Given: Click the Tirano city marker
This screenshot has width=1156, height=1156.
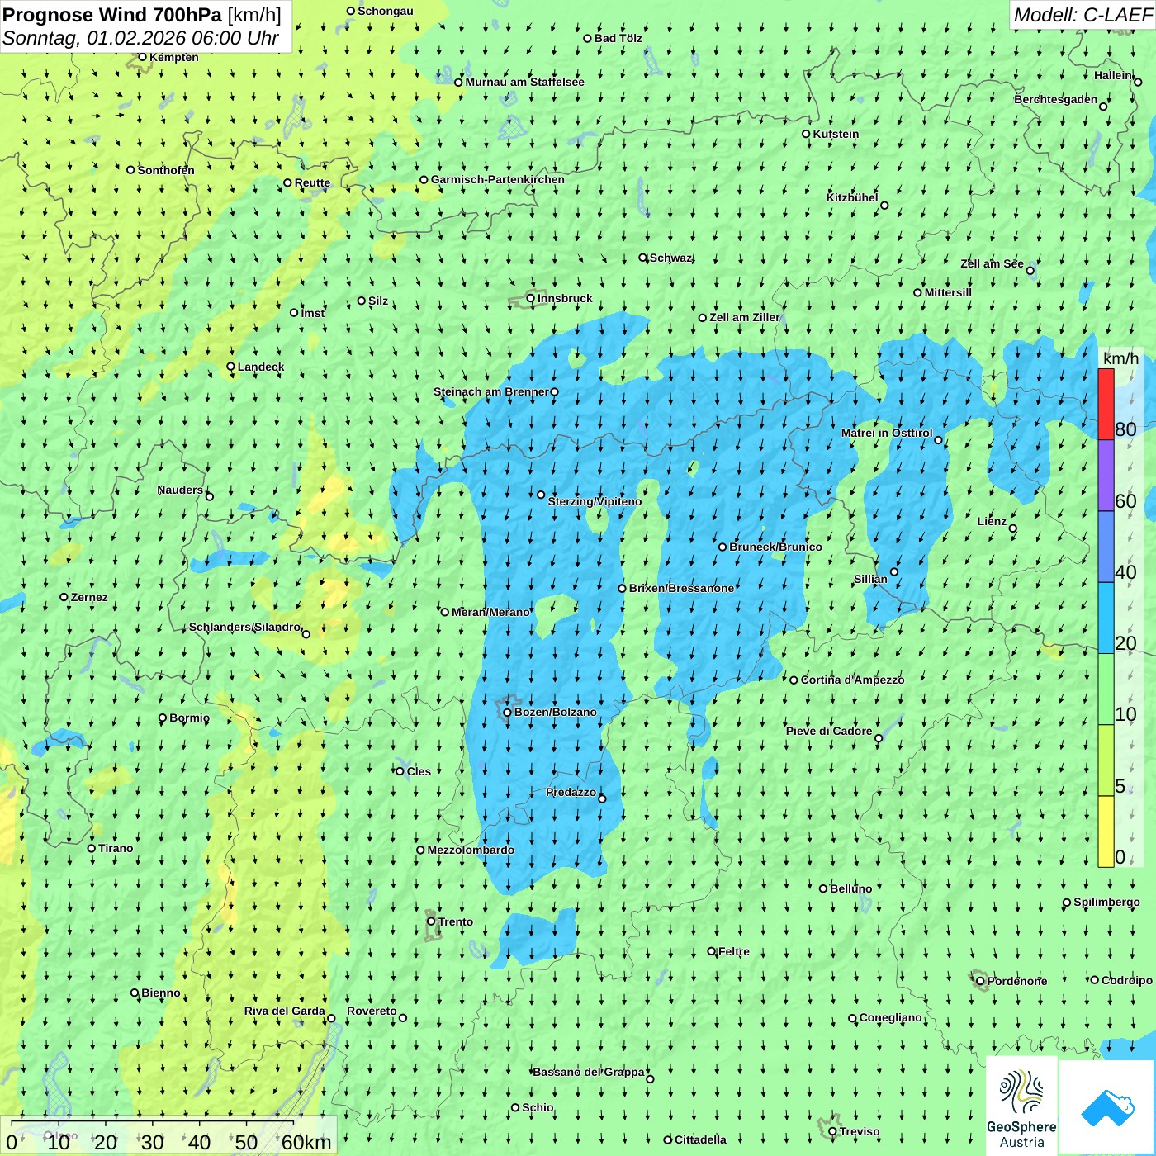Looking at the screenshot, I should click(x=92, y=848).
